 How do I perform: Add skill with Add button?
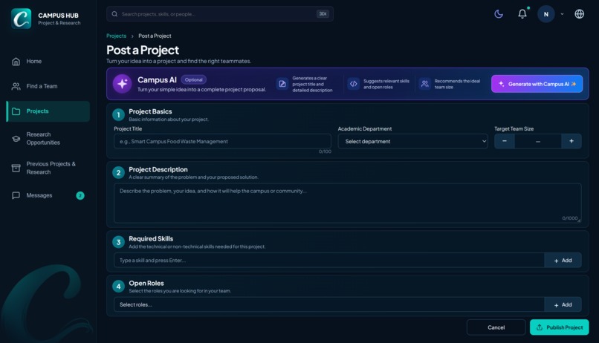563,260
